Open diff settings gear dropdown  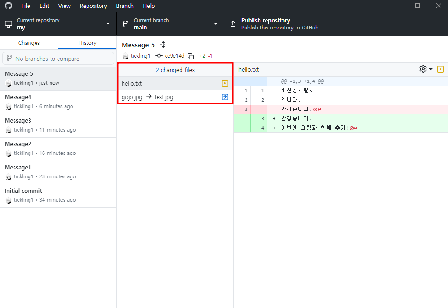[x=426, y=69]
